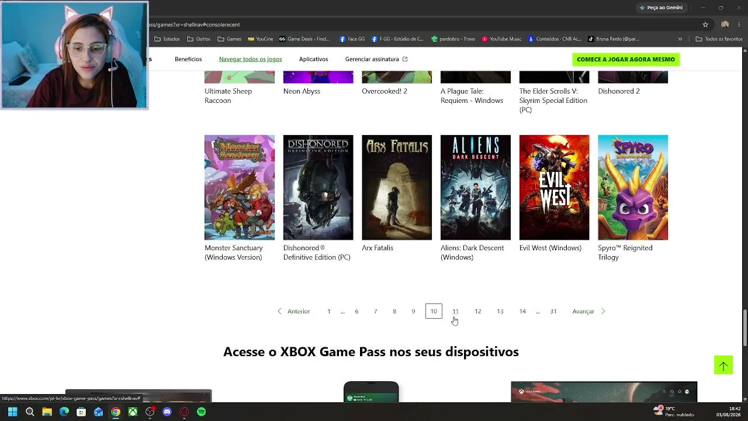Go to pagination page 12

pos(478,312)
